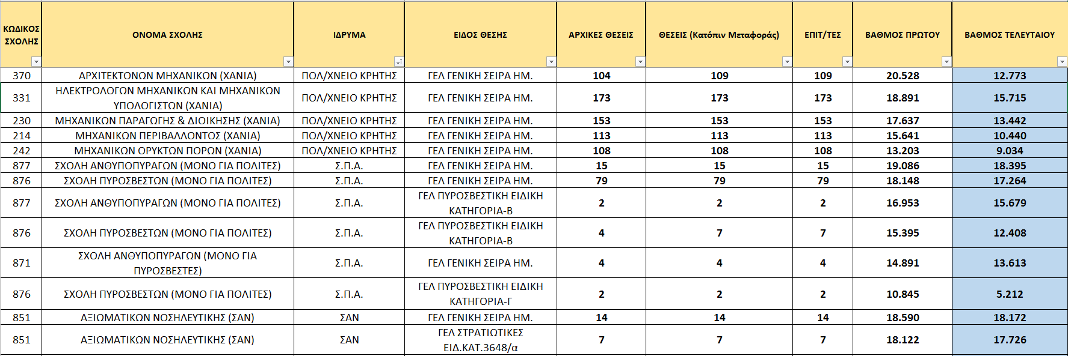Click first grade value 10.845
The image size is (1068, 356).
pyautogui.click(x=903, y=294)
